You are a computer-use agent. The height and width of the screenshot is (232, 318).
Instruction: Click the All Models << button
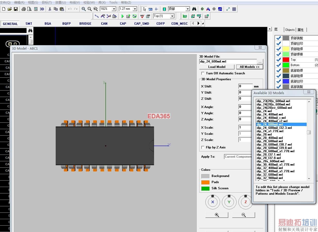[249, 67]
